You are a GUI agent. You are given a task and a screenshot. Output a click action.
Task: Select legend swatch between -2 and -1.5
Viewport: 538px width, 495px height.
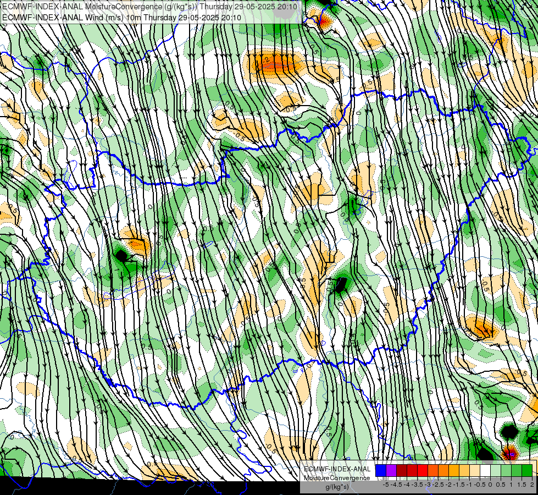(454, 471)
